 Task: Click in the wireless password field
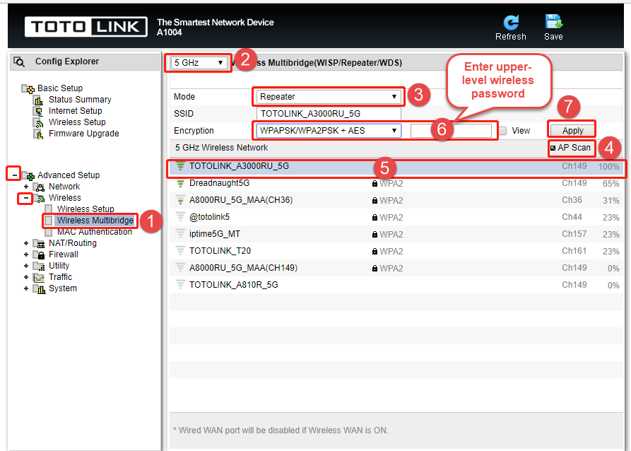point(451,131)
